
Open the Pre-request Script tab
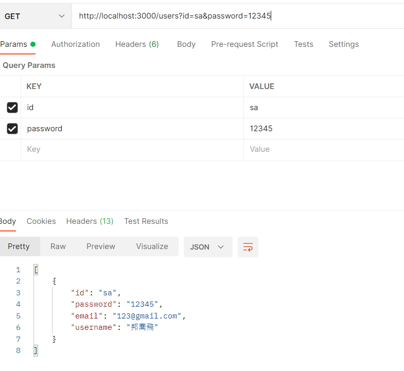click(244, 44)
